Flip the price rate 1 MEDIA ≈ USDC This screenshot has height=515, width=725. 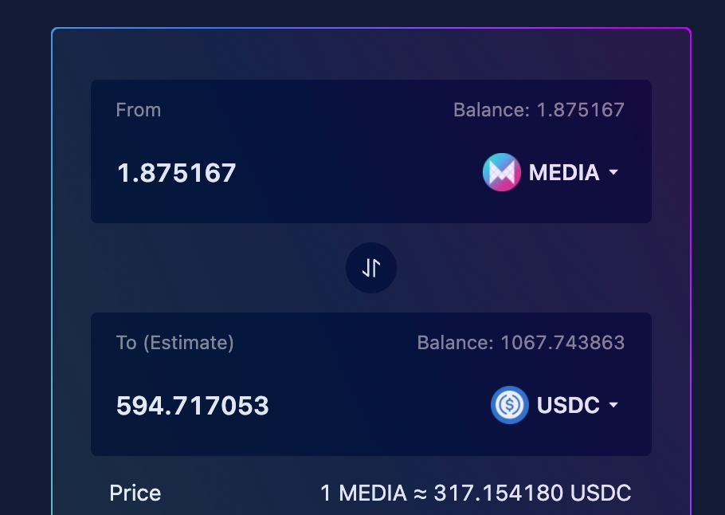pos(476,493)
